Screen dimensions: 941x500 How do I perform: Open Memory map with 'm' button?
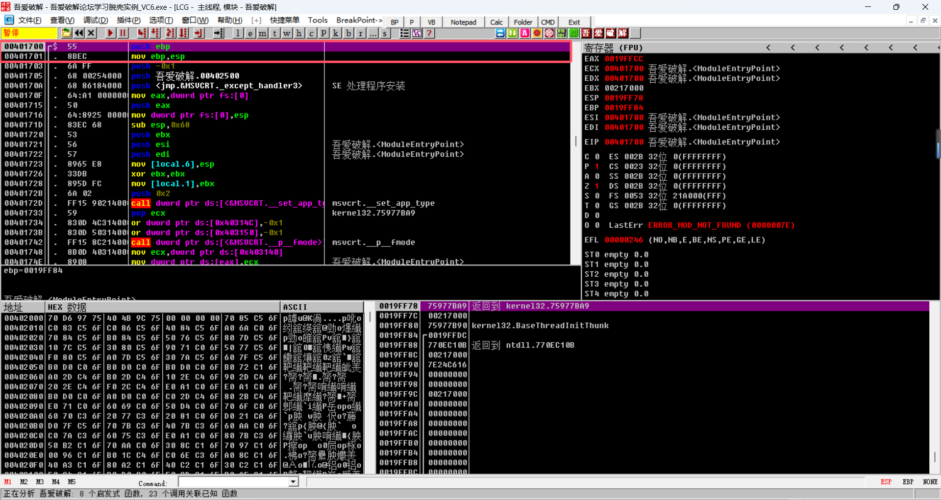tap(262, 33)
